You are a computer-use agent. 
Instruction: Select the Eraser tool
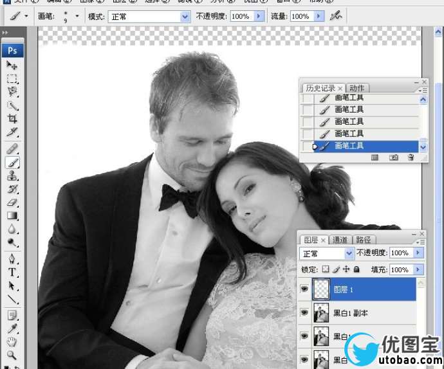(x=12, y=203)
